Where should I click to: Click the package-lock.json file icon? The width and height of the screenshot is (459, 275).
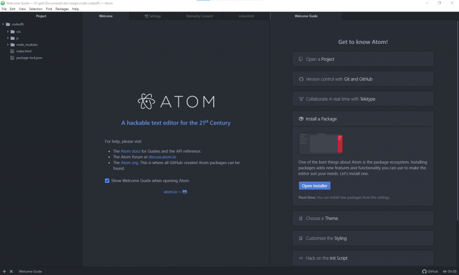(12, 58)
